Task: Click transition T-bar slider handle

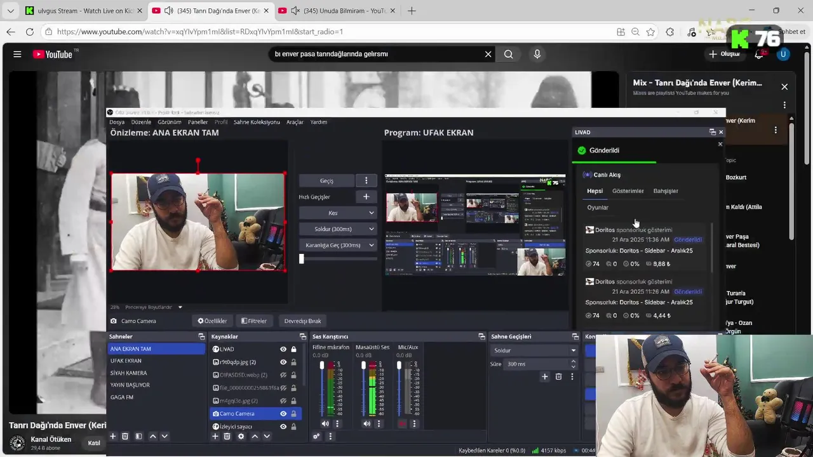Action: (301, 259)
